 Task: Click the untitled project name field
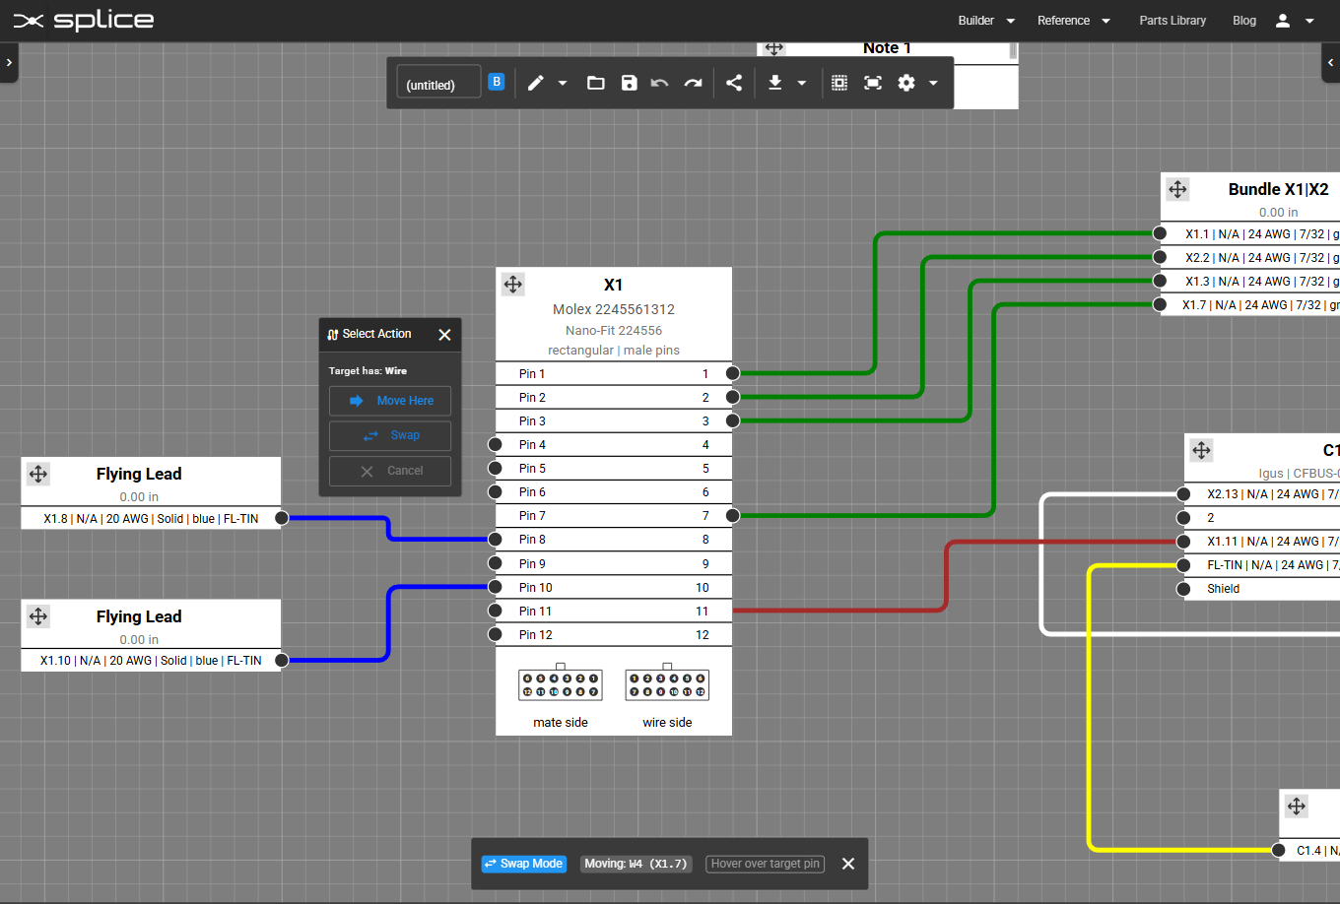point(437,84)
